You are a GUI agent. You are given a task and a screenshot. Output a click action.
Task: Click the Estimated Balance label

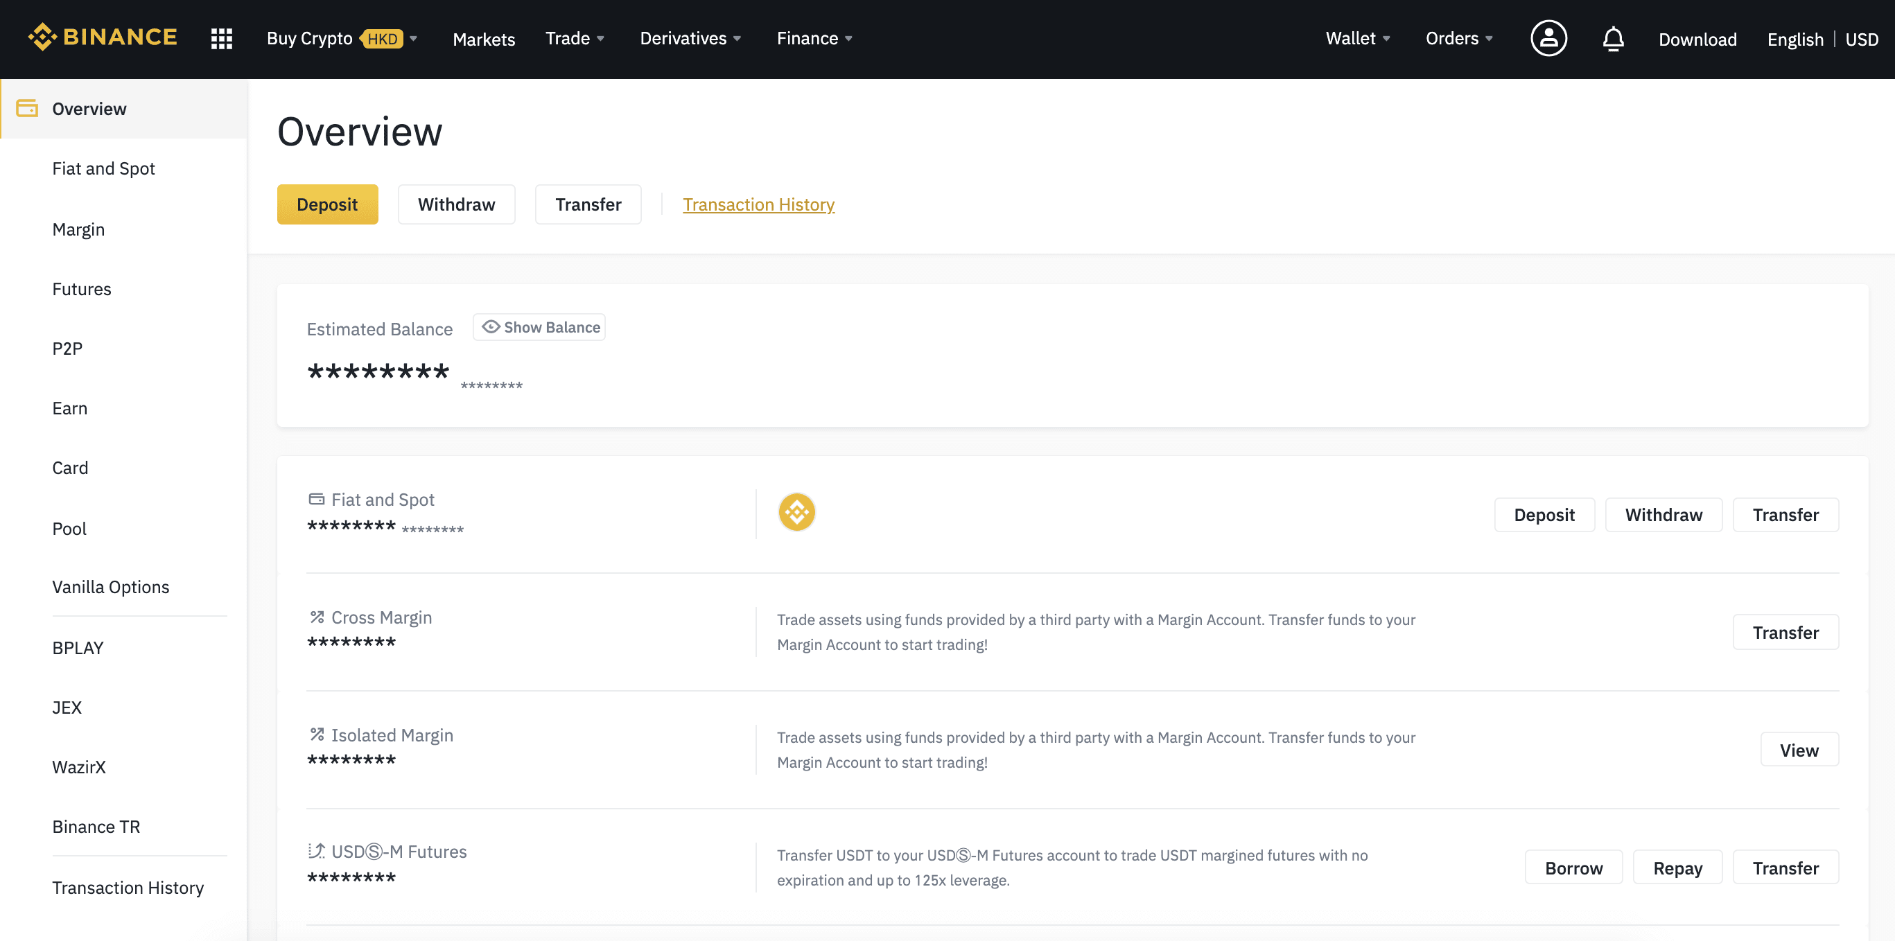pyautogui.click(x=380, y=328)
